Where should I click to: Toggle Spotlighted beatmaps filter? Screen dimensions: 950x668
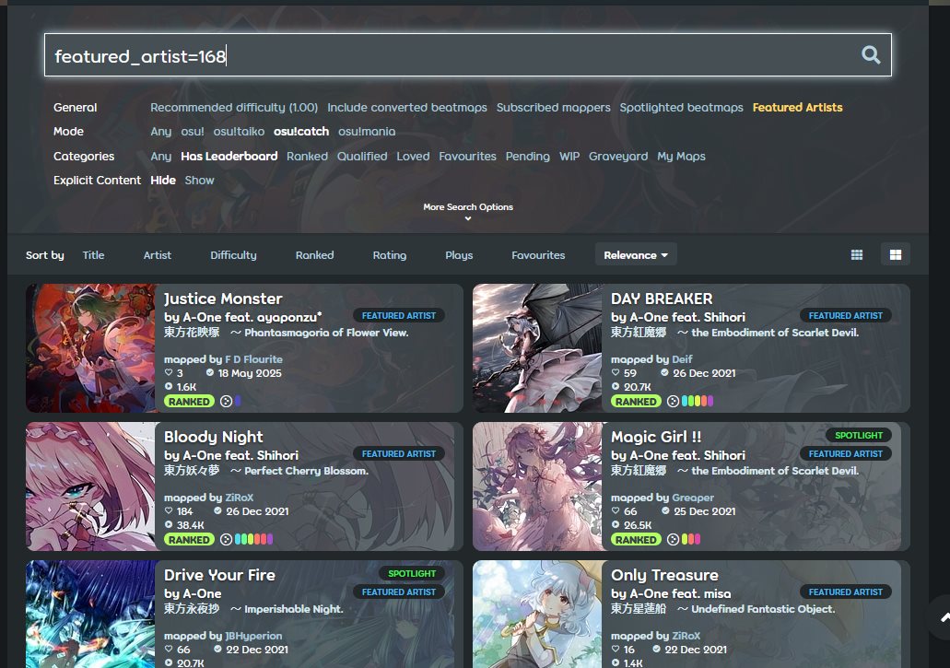click(681, 107)
